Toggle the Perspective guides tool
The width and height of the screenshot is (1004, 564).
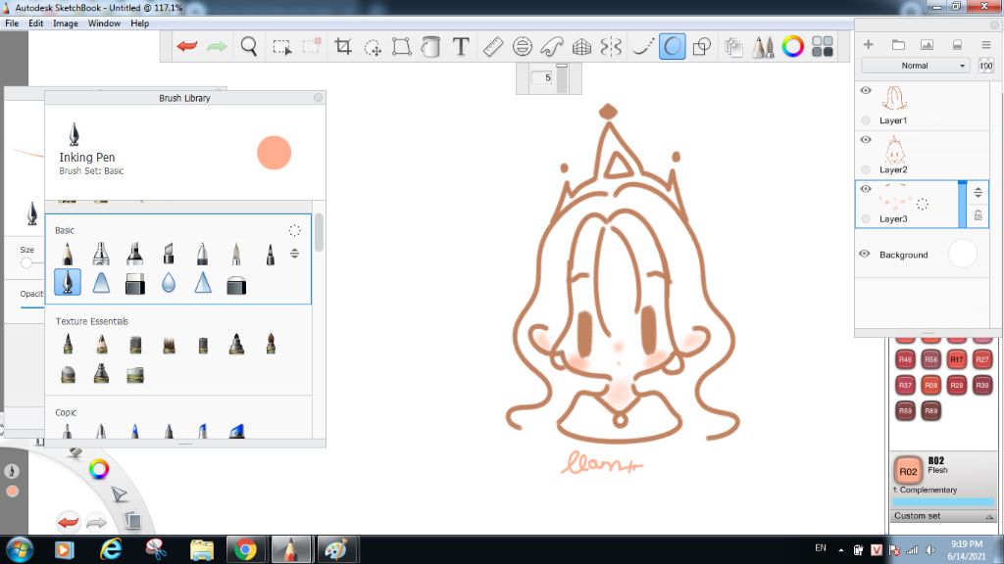[x=581, y=47]
